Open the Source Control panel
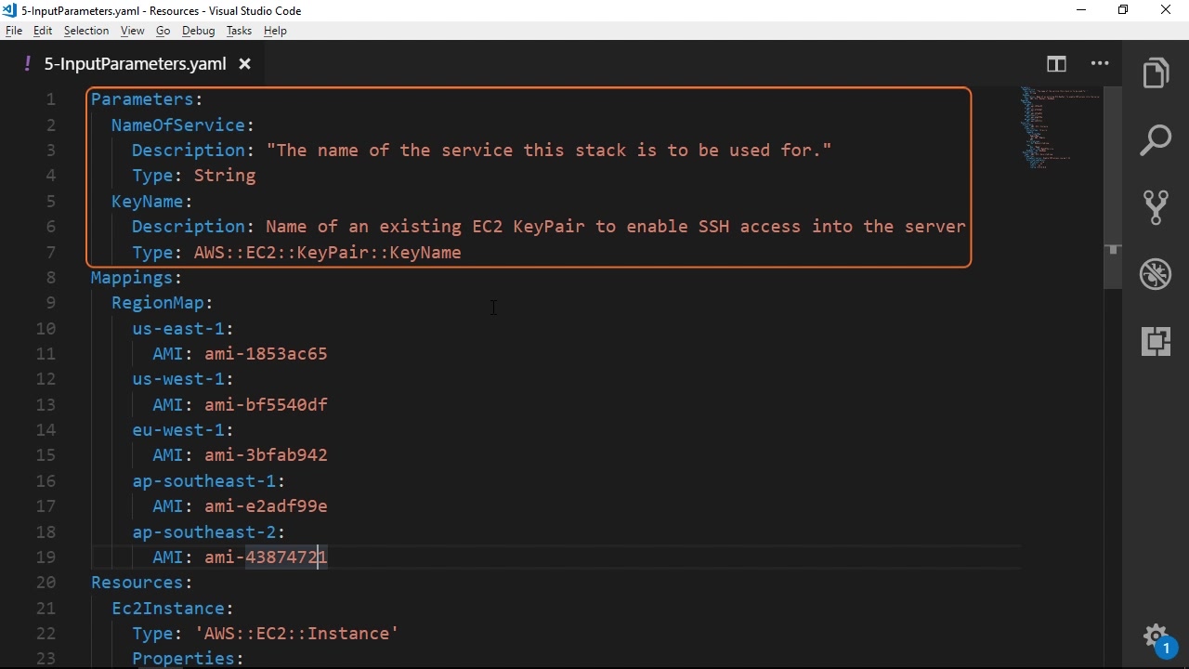 [1156, 207]
